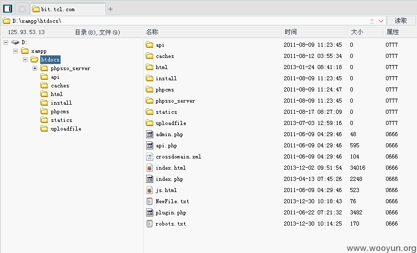This screenshot has height=253, width=417.
Task: Click timestamp 2013-12-02 09:51:54
Action: 313,168
